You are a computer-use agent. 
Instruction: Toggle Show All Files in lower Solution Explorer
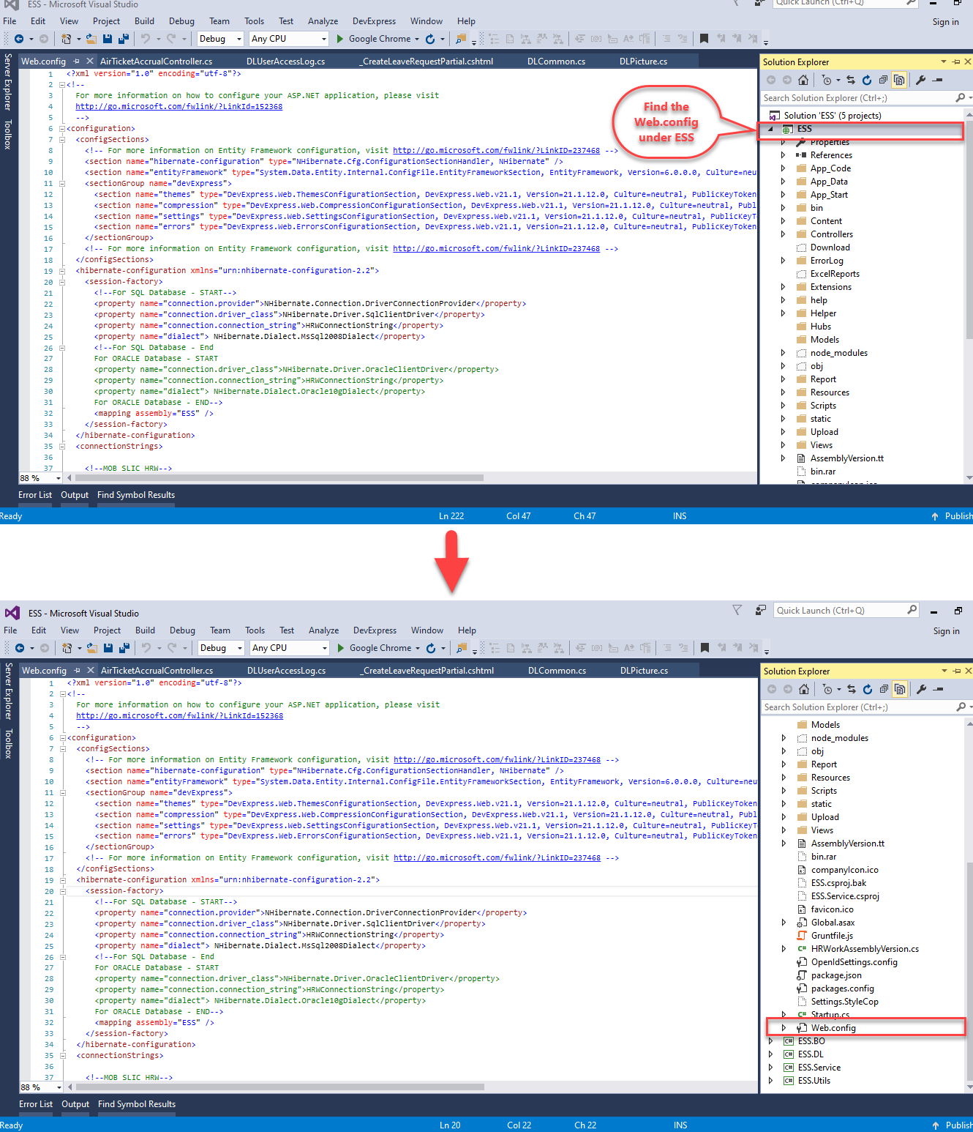click(x=900, y=689)
